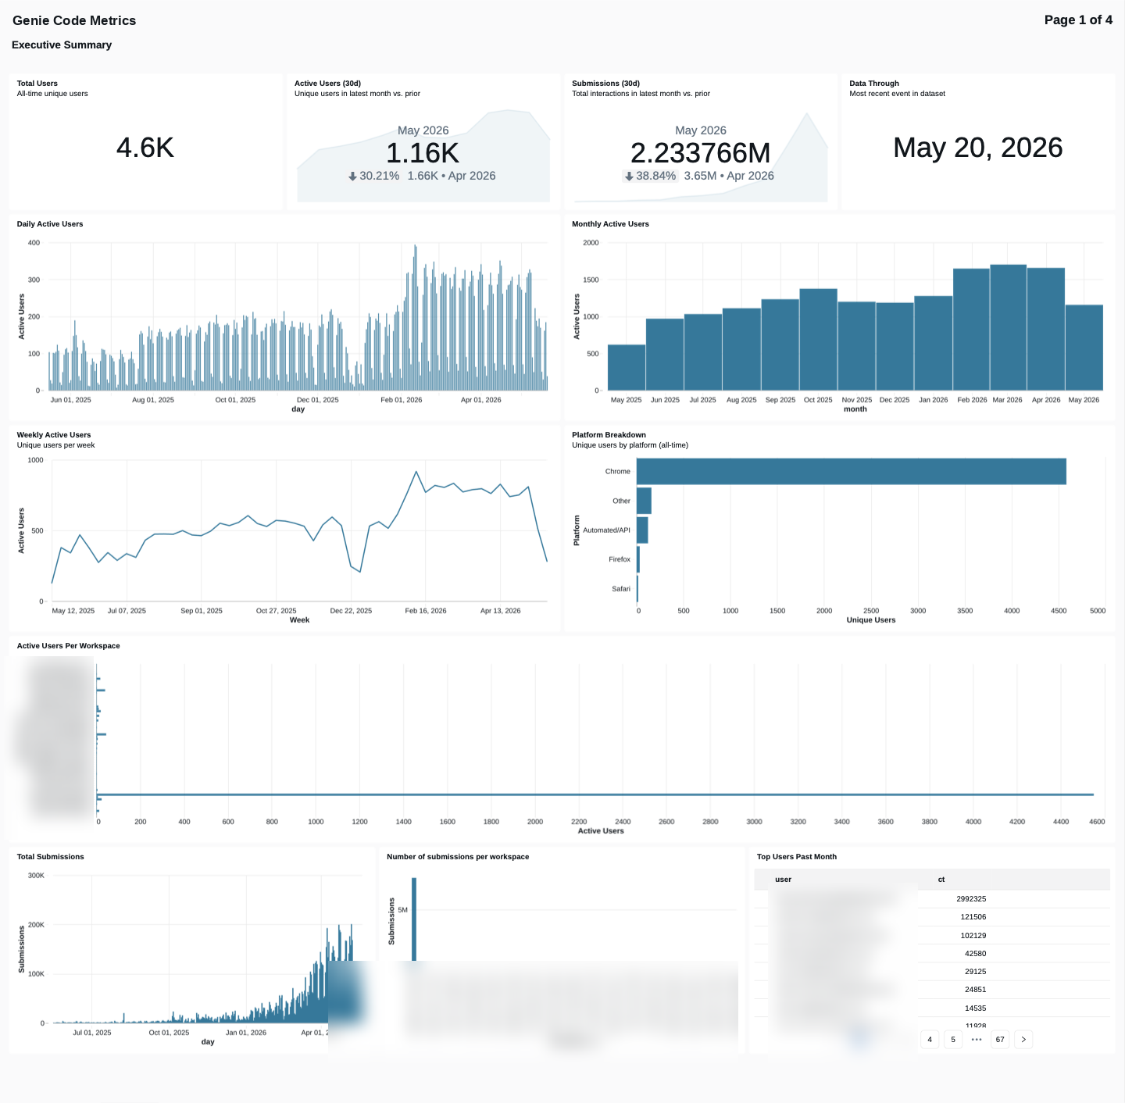Image resolution: width=1125 pixels, height=1103 pixels.
Task: Click the '1.66K • Apr 2026' comparison text
Action: point(452,176)
